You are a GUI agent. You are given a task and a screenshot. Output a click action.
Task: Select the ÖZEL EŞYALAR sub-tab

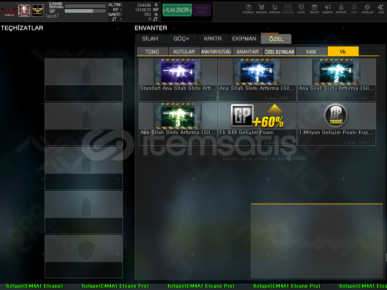(x=279, y=51)
